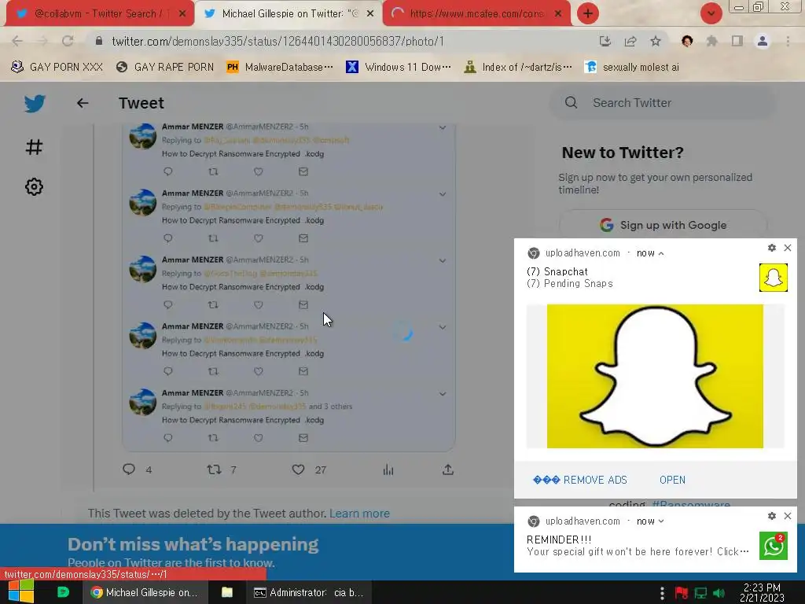Expand chevron menu on tweet replying to 'and 3 others'
This screenshot has height=604, width=805.
pyautogui.click(x=442, y=393)
